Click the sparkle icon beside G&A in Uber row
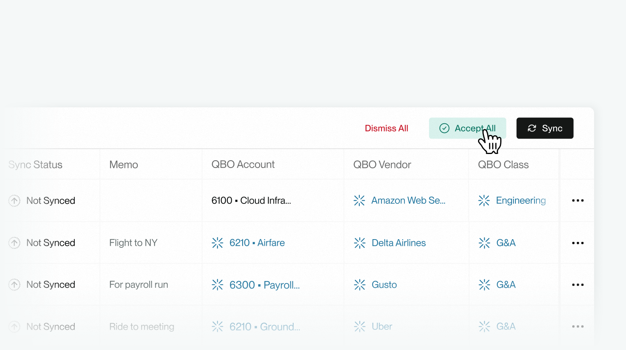Screen dimensions: 626x350 pos(484,327)
